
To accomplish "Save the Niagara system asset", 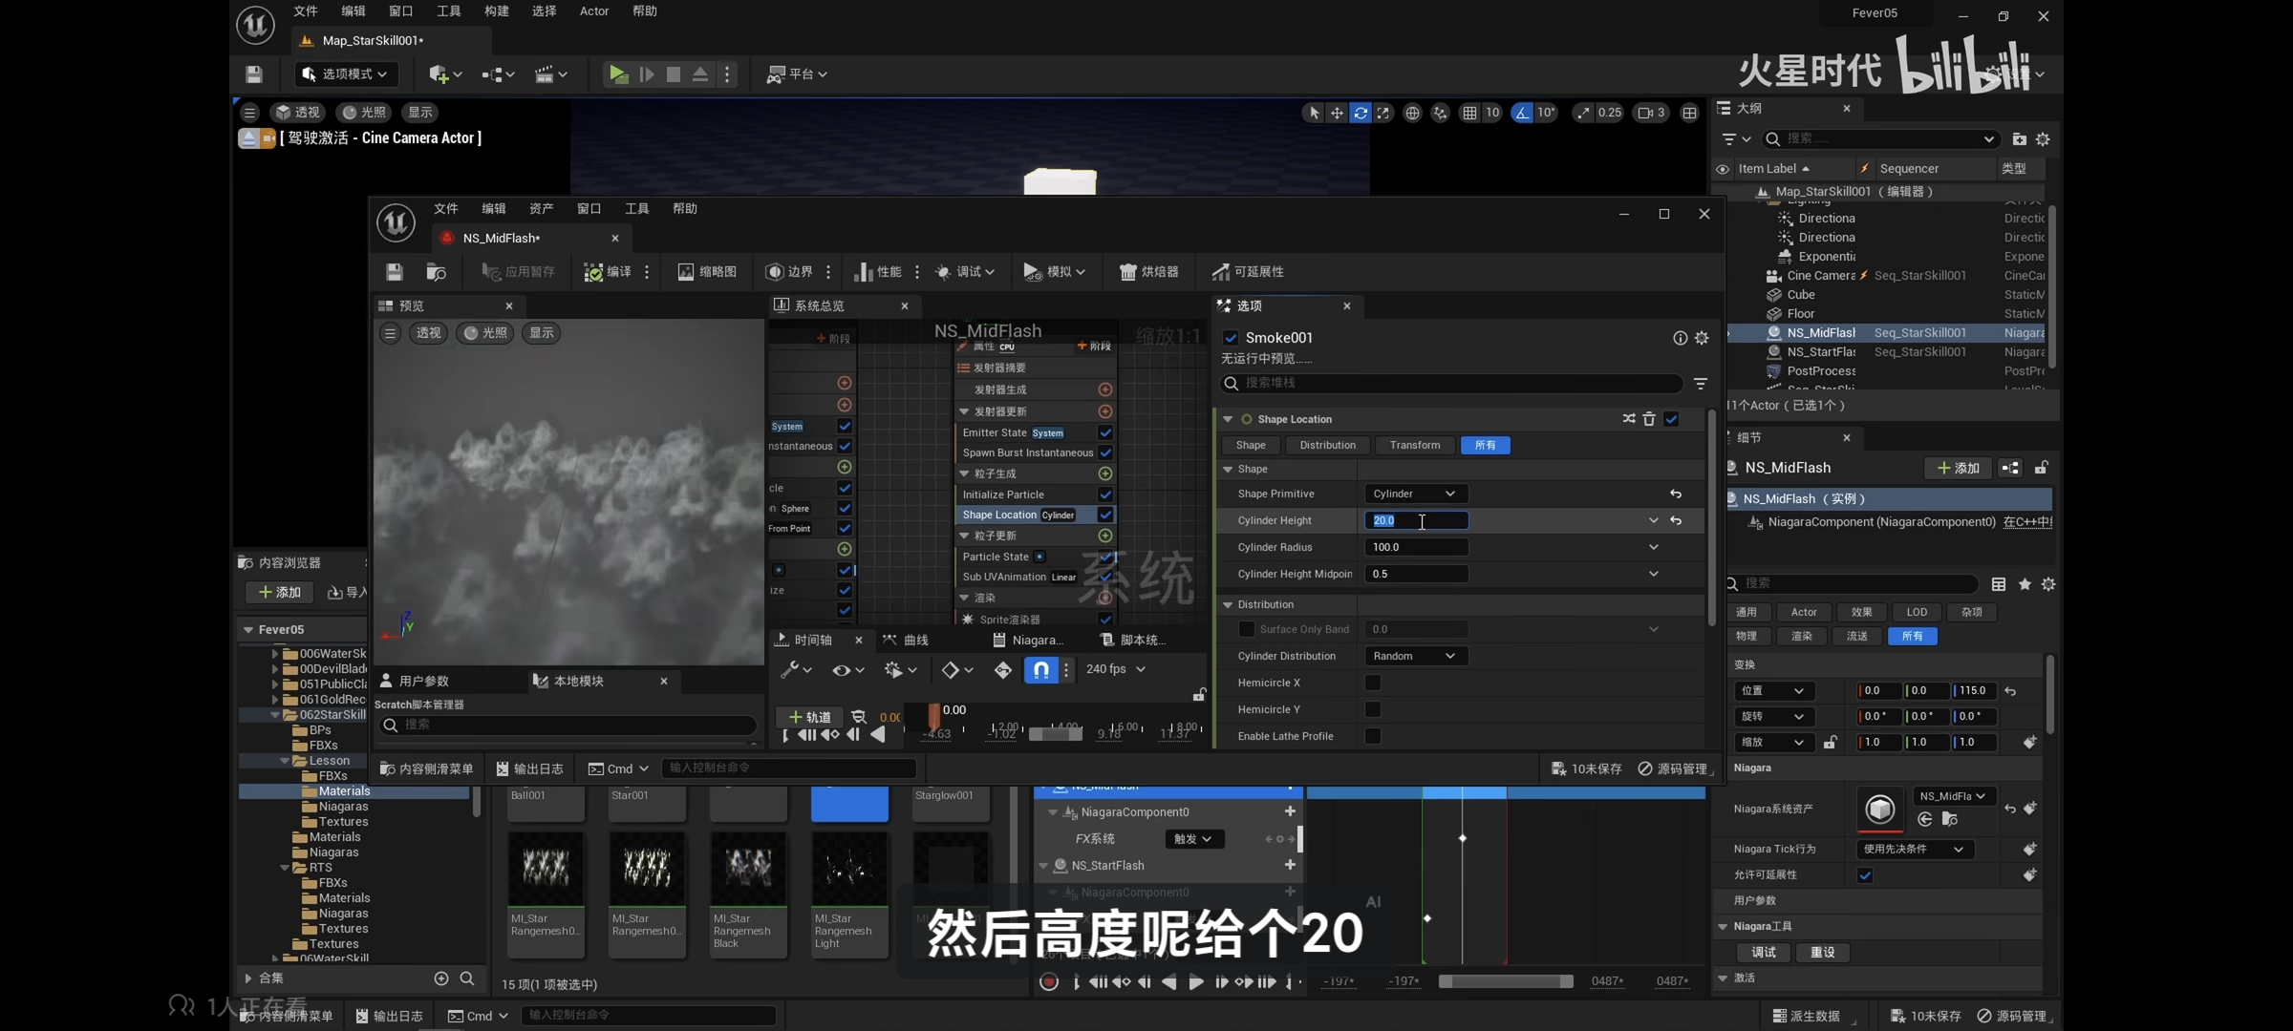I will [394, 272].
